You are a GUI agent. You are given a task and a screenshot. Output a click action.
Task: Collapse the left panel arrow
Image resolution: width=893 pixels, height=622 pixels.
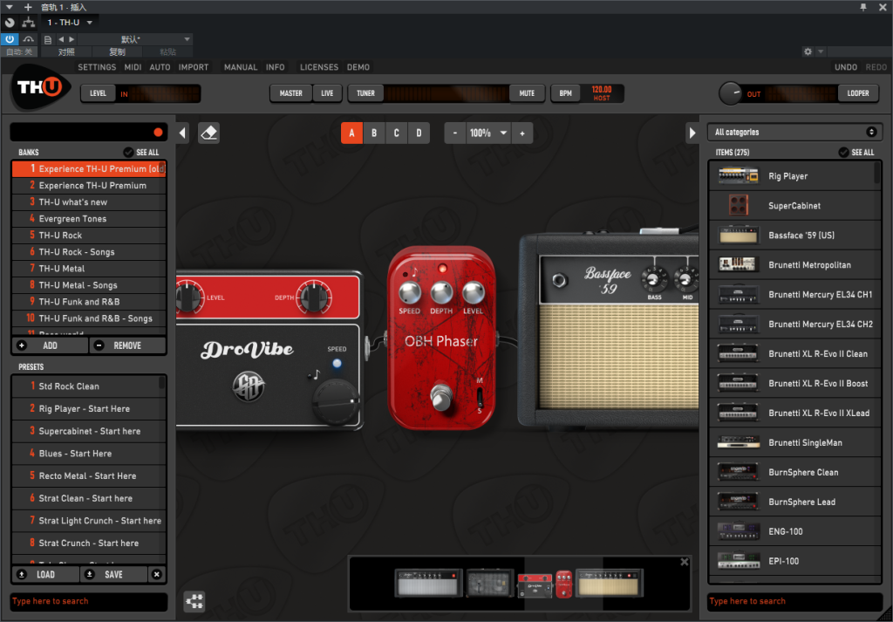pyautogui.click(x=182, y=133)
